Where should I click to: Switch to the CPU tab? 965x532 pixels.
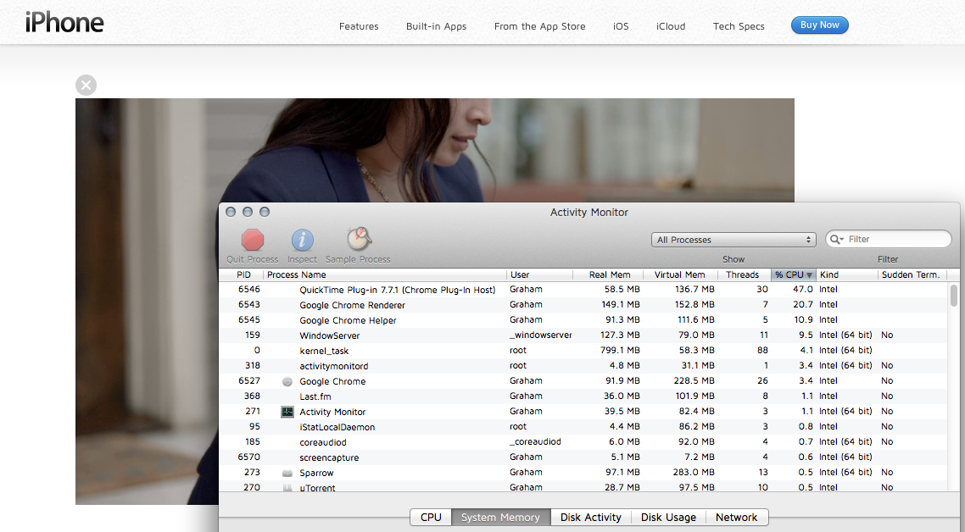(431, 518)
